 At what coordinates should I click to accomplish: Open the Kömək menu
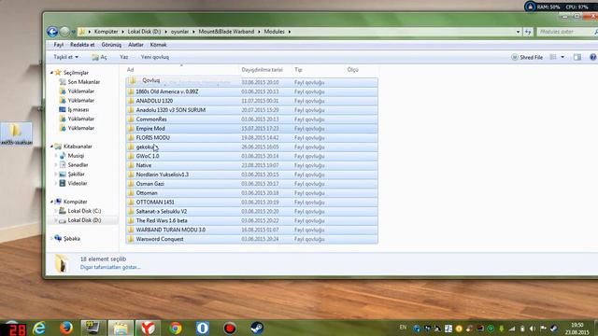click(158, 45)
